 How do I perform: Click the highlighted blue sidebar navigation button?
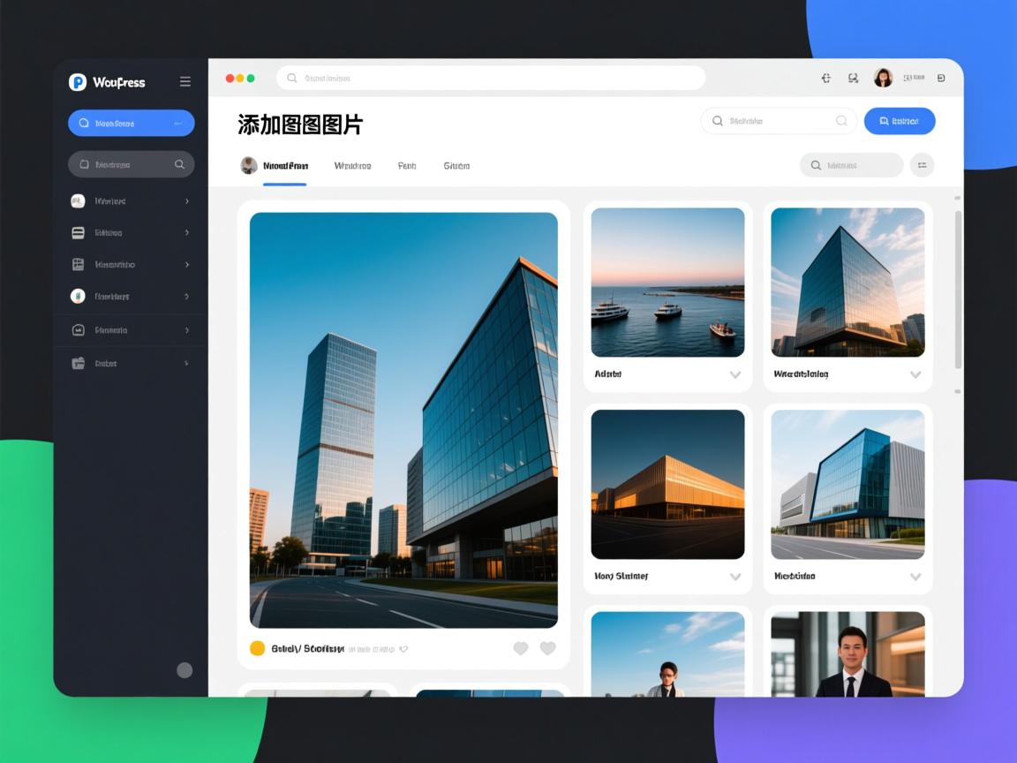coord(131,123)
